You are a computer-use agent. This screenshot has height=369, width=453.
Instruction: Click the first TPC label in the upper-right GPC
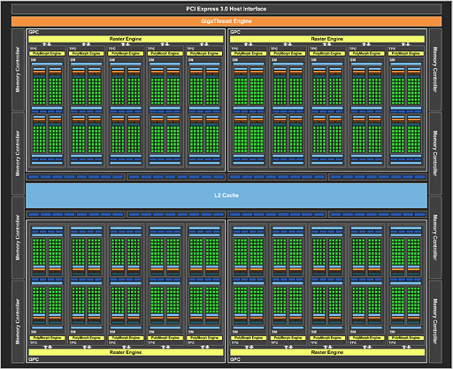click(234, 49)
